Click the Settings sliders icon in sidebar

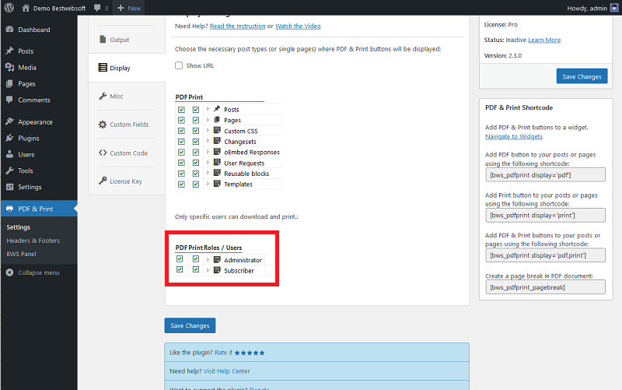point(10,187)
